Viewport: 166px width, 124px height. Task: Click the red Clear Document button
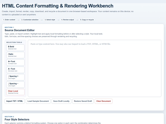104,101
